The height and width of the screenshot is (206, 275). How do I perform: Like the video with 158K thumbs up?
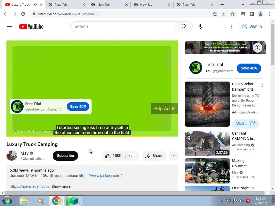[113, 156]
